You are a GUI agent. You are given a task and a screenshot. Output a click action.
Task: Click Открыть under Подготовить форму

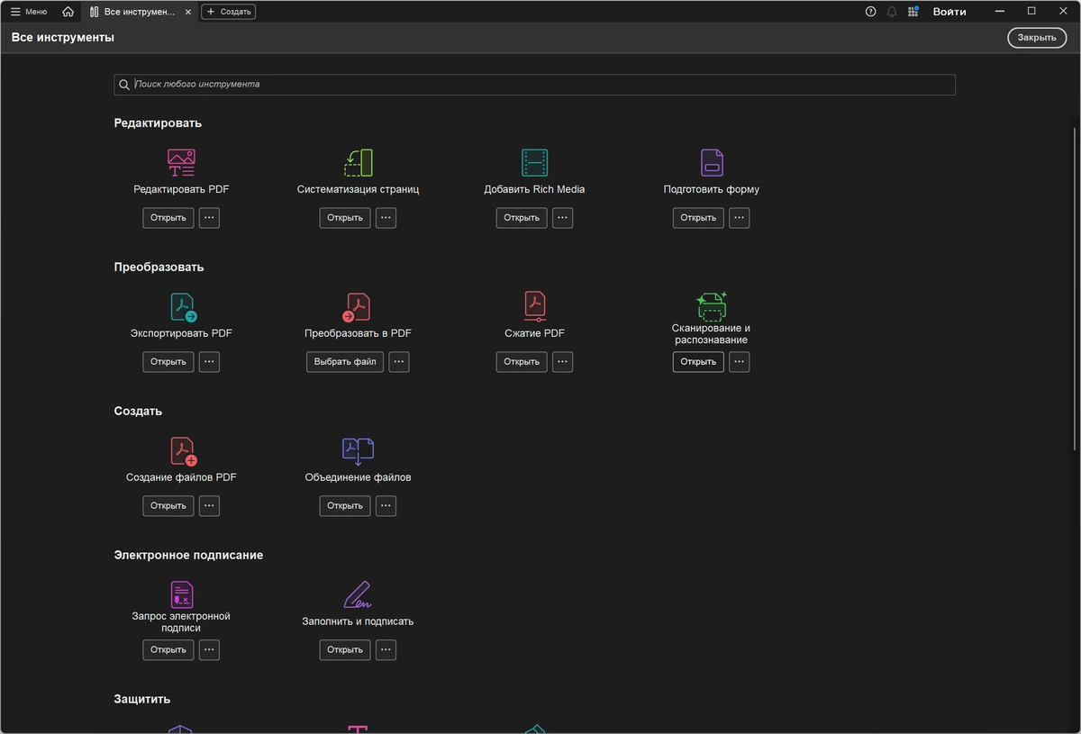[698, 218]
